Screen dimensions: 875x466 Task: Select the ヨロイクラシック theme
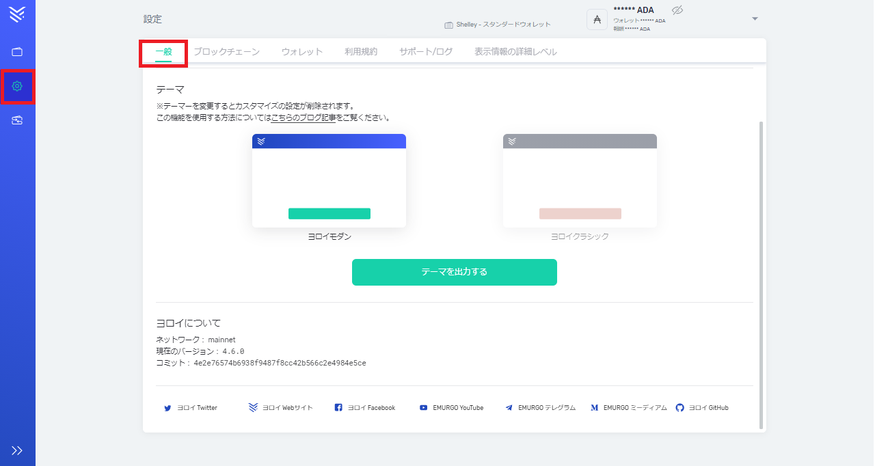(x=580, y=181)
